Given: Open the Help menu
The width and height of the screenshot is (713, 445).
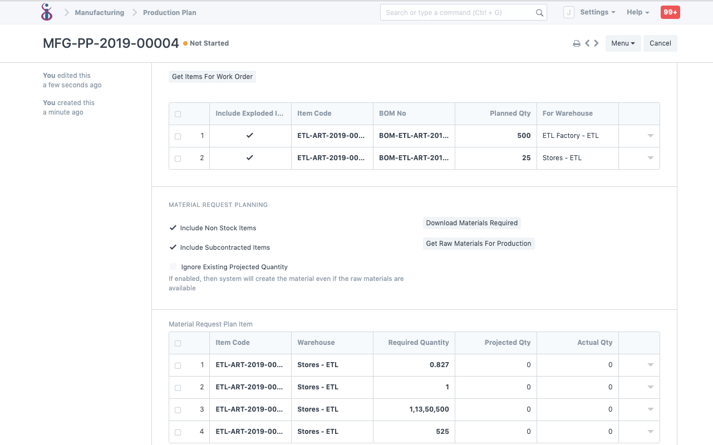Looking at the screenshot, I should point(637,12).
